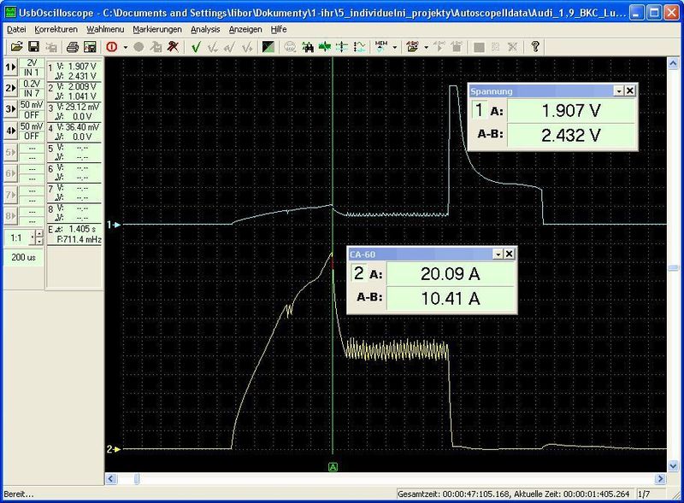The image size is (684, 503).
Task: Start measurement with red power icon
Action: click(112, 47)
